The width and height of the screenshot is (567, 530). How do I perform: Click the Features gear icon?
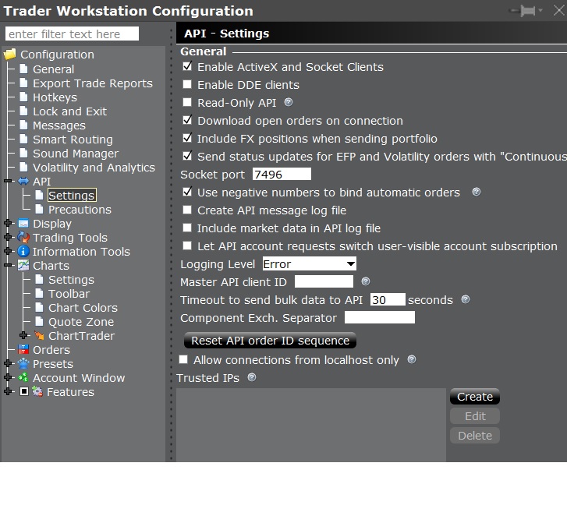(37, 391)
